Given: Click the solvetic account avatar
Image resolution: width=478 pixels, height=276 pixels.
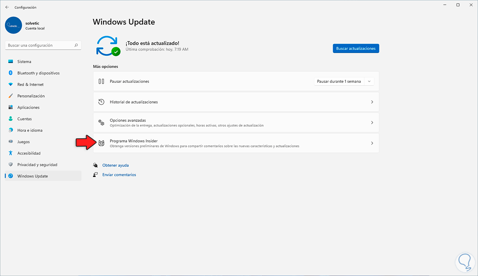Looking at the screenshot, I should click(13, 25).
